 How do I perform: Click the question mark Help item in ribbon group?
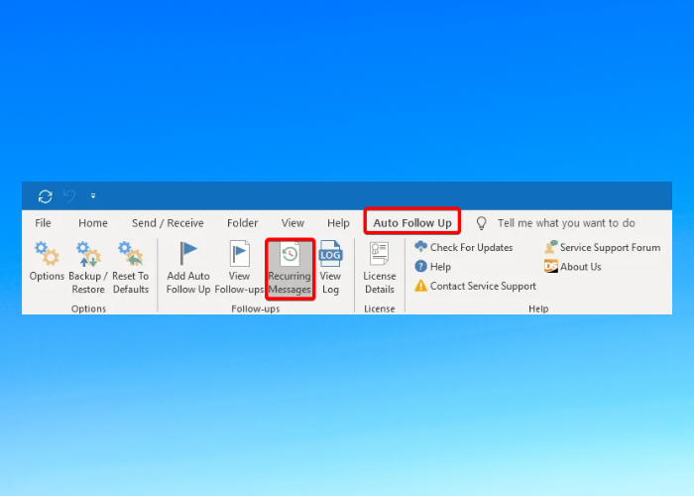pos(432,267)
